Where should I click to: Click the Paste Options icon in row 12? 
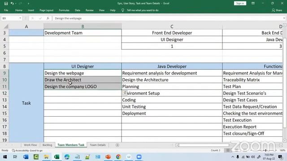(x=125, y=93)
